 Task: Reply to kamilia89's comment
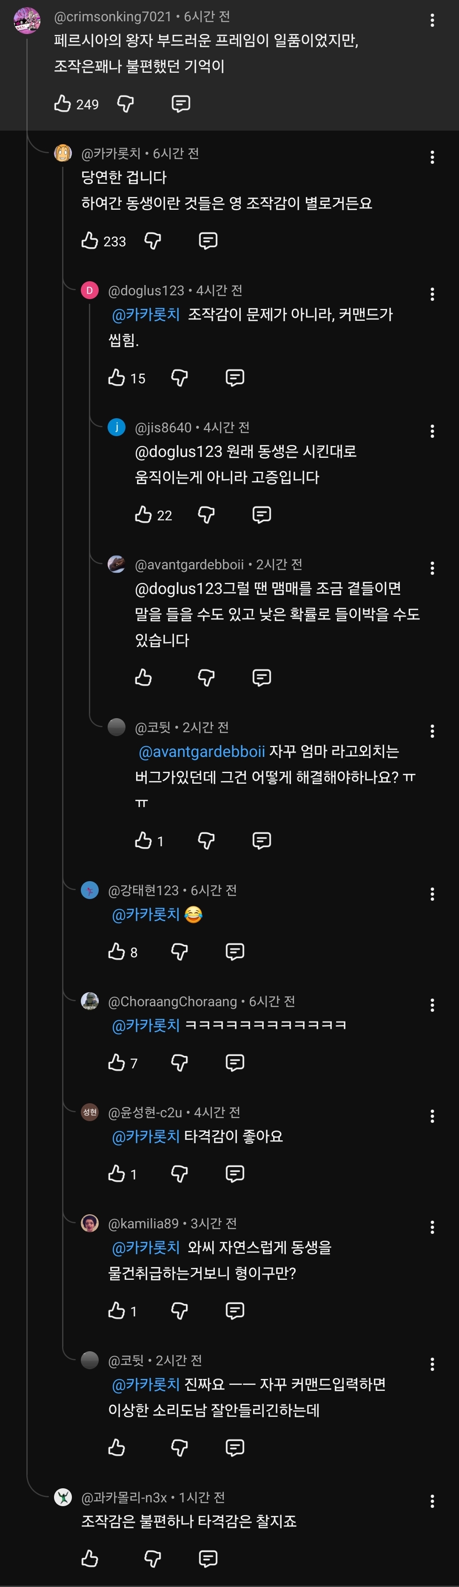[x=235, y=1310]
